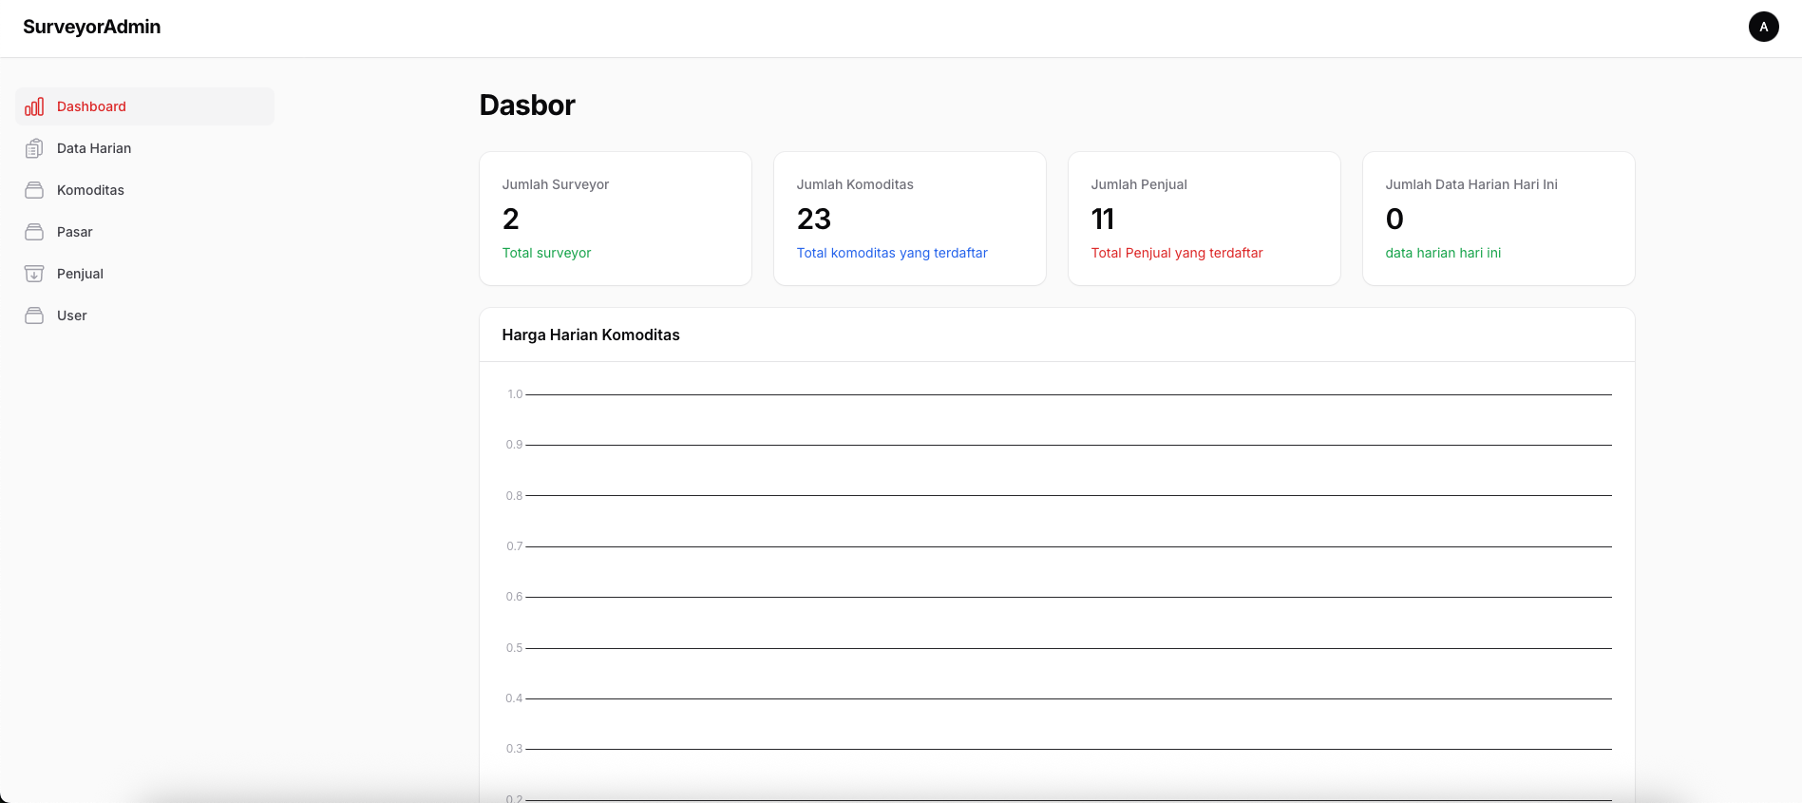Viewport: 1802px width, 803px height.
Task: Open the Dashboard menu item
Action: pyautogui.click(x=91, y=106)
